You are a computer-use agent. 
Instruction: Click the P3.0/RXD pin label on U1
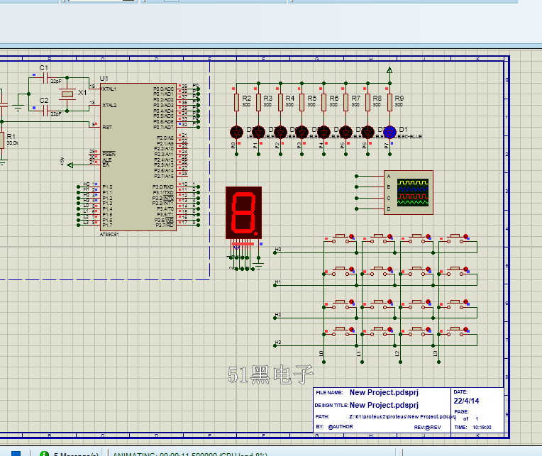coord(162,187)
